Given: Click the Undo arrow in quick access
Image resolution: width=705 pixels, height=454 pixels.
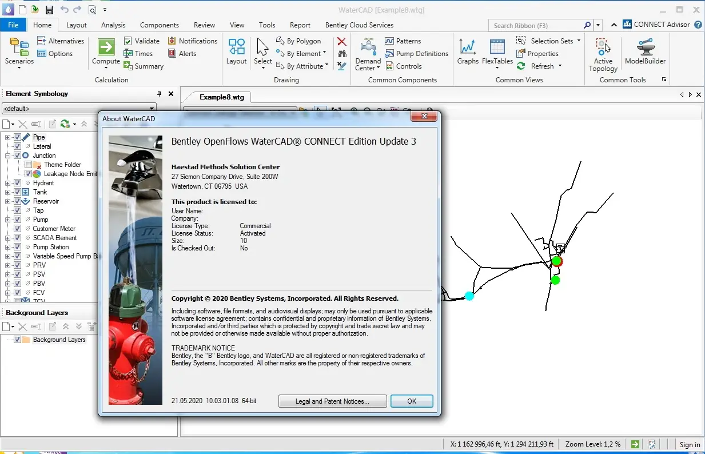Looking at the screenshot, I should point(65,10).
